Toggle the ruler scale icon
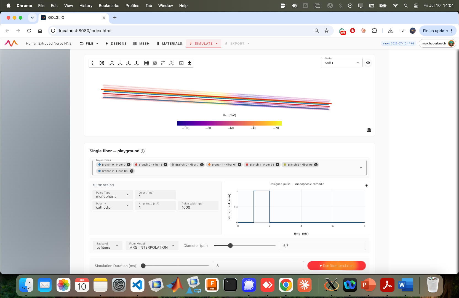 [163, 63]
